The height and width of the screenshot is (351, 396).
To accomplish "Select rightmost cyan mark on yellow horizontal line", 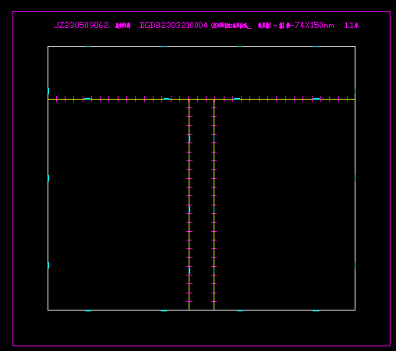I will 316,99.
